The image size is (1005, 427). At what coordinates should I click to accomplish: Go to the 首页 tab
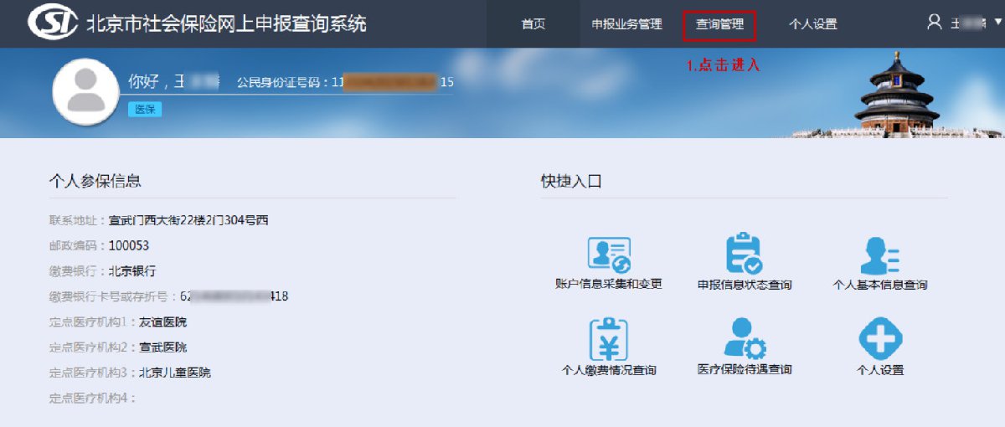click(533, 24)
